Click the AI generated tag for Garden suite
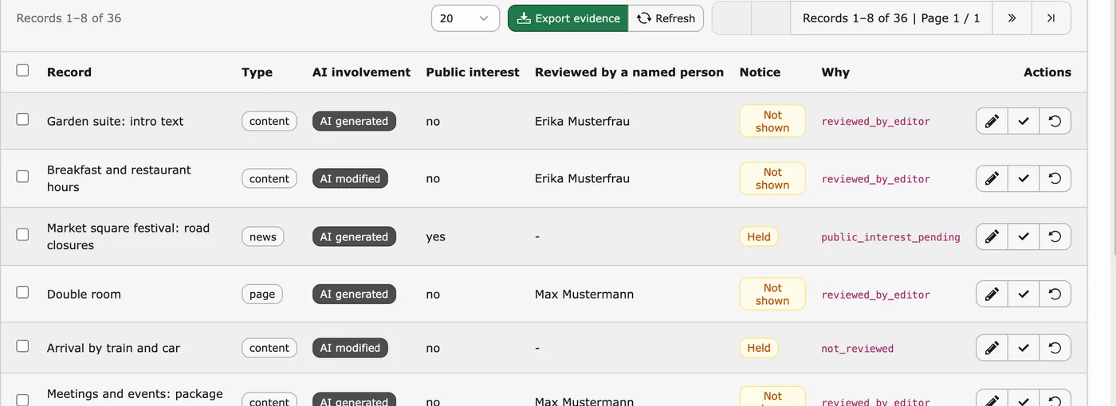The image size is (1116, 406). (354, 121)
